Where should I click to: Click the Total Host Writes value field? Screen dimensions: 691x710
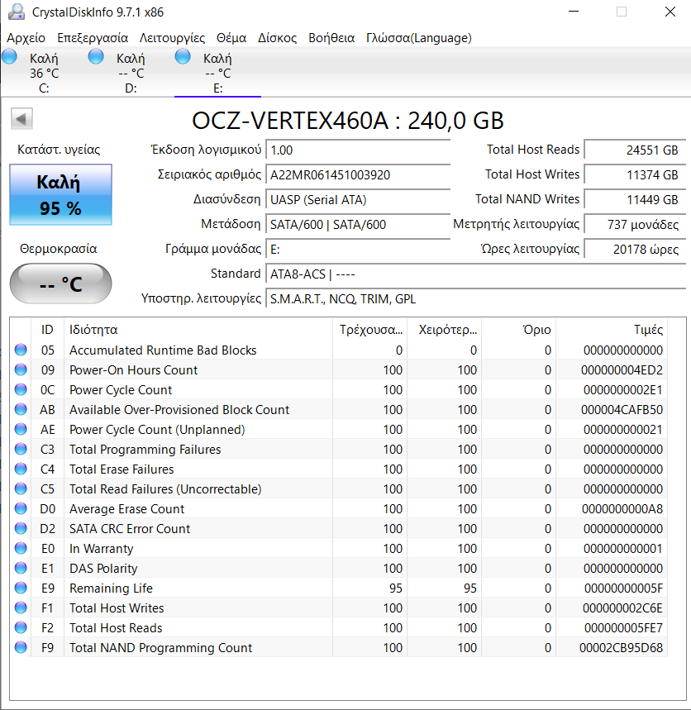pyautogui.click(x=635, y=175)
